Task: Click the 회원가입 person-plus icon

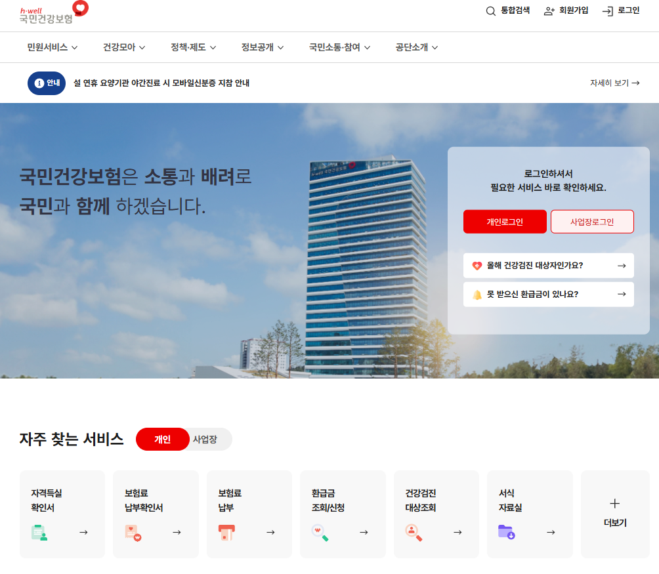Action: 549,11
